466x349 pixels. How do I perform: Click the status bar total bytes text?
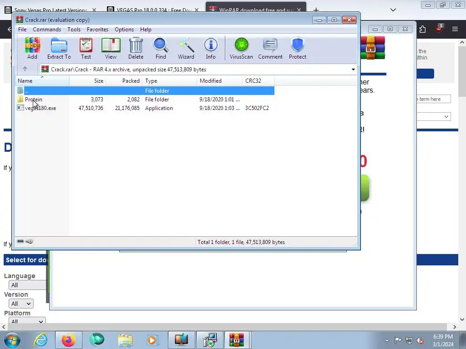241,242
